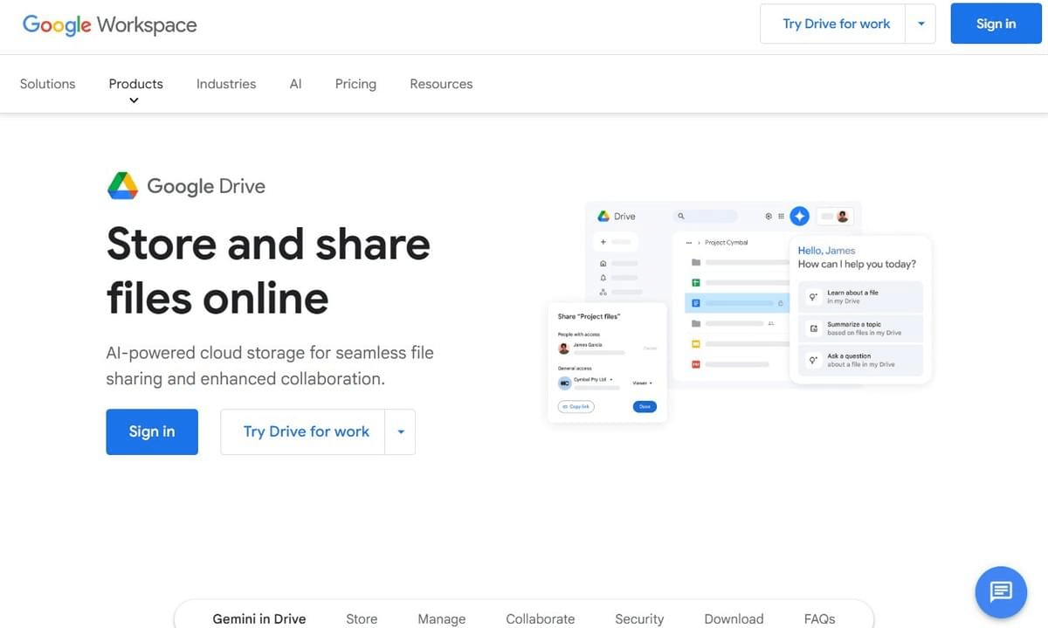Switch to the Security tab
The height and width of the screenshot is (628, 1048).
(639, 618)
